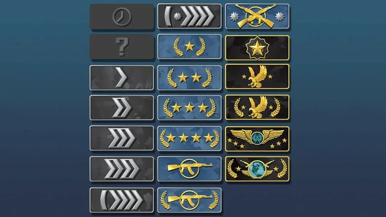
Task: Click the Silver IV four-chevron badge
Action: coord(121,169)
